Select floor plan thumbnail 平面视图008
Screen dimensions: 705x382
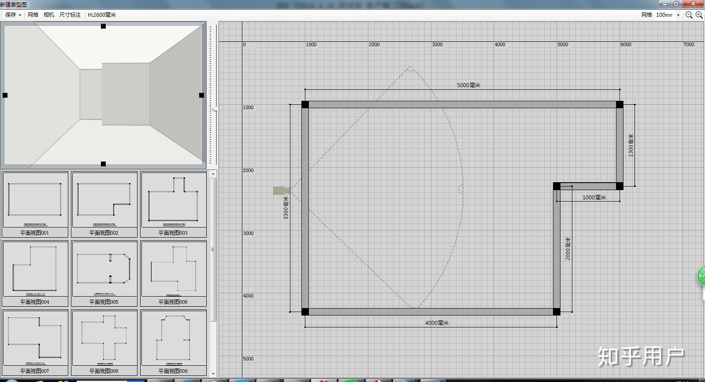(104, 342)
